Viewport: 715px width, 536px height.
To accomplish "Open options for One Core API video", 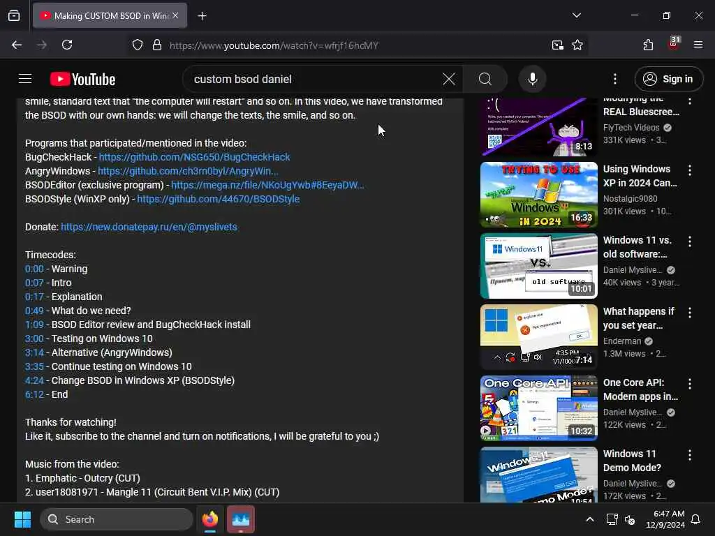I will click(689, 384).
